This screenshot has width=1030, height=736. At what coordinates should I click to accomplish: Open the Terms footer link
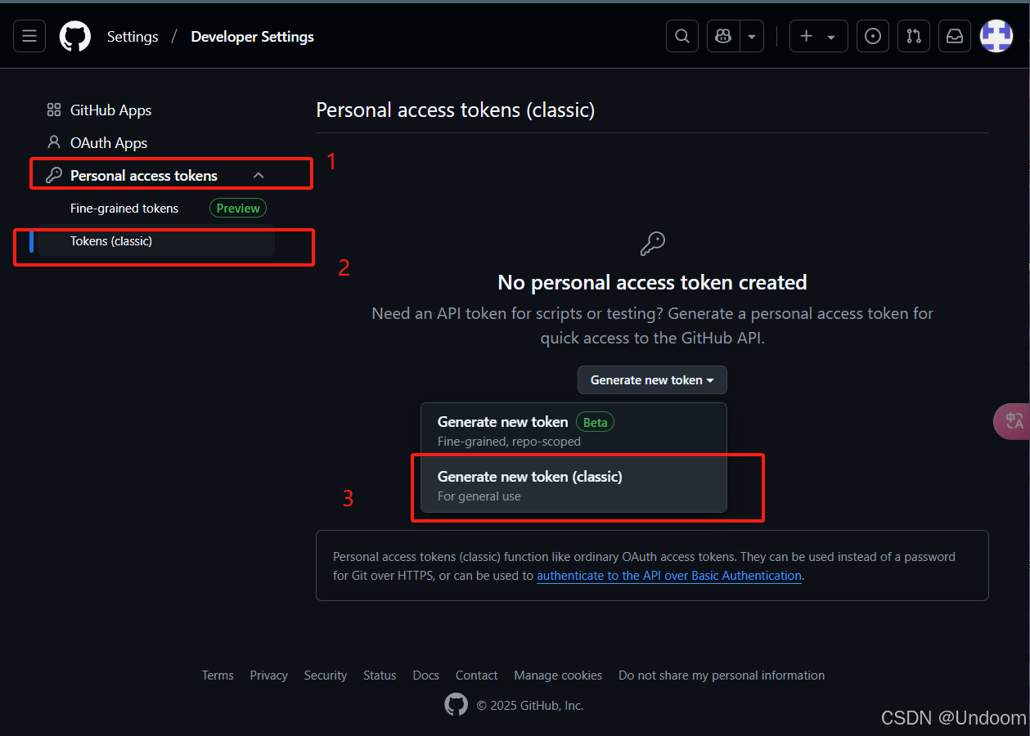[x=218, y=675]
